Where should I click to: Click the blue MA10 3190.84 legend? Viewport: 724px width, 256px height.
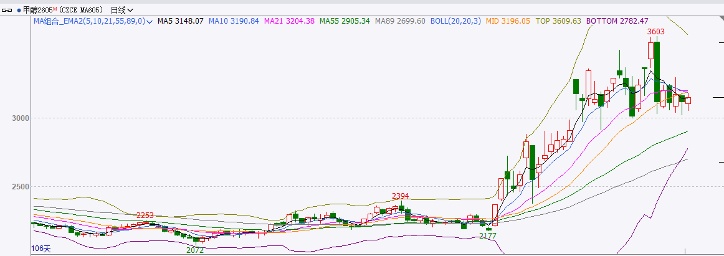(234, 21)
